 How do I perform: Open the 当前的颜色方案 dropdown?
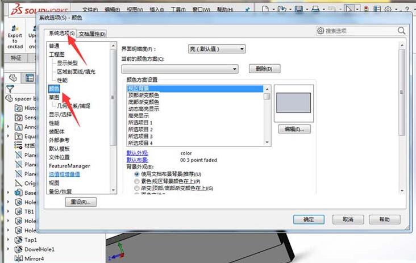pyautogui.click(x=180, y=69)
